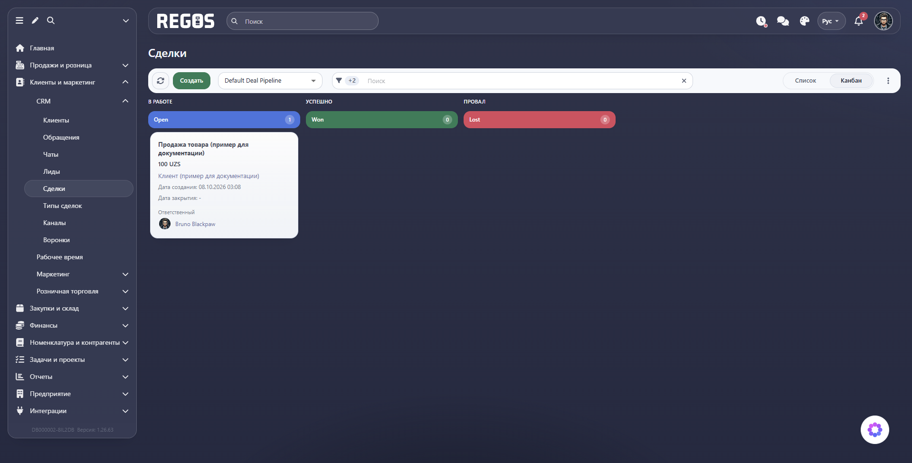Open sidebar search magnifier icon
This screenshot has width=912, height=463.
point(51,20)
